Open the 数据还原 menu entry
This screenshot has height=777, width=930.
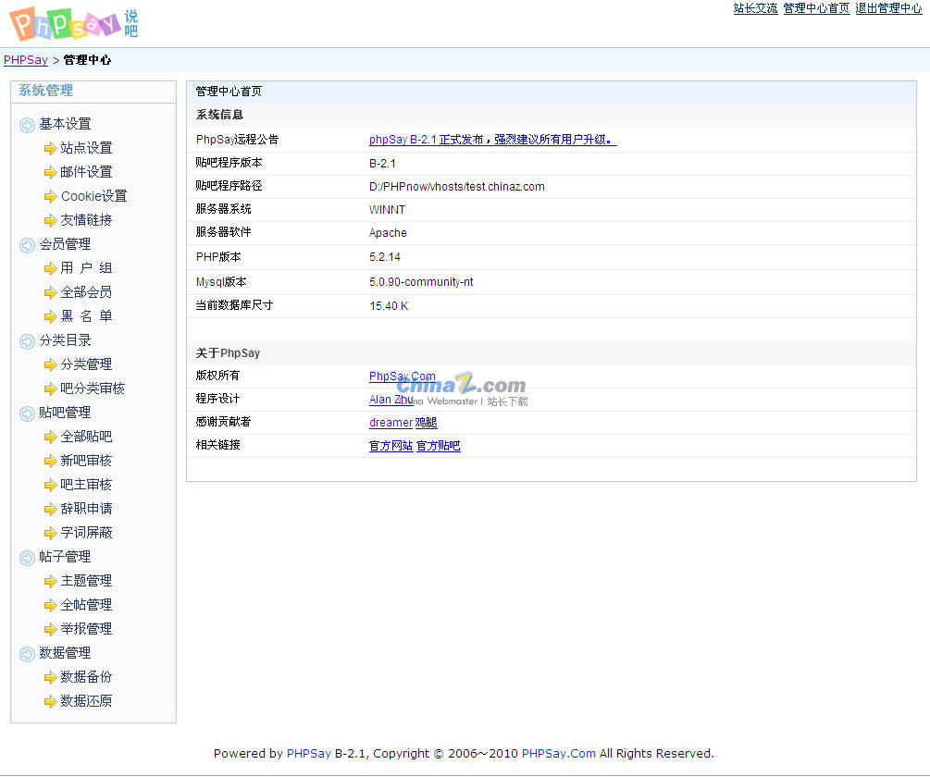[86, 700]
